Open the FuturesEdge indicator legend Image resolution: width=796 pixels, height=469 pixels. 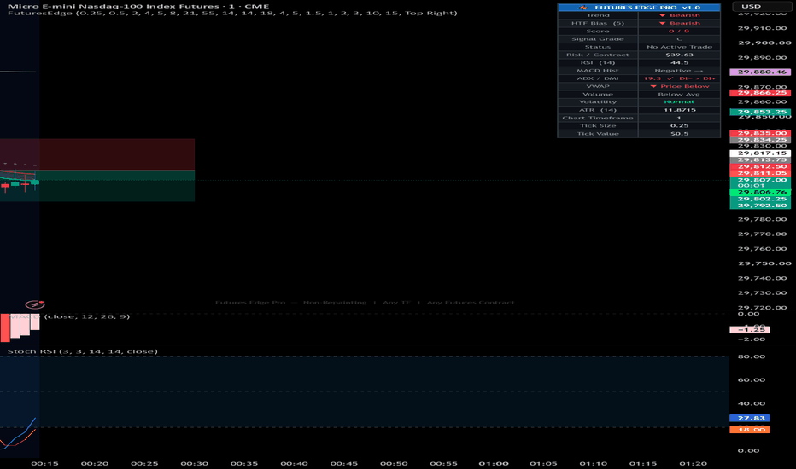[232, 13]
